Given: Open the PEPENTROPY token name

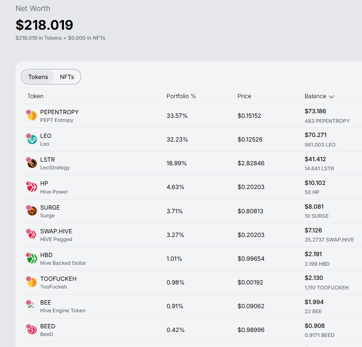Looking at the screenshot, I should click(x=59, y=112).
